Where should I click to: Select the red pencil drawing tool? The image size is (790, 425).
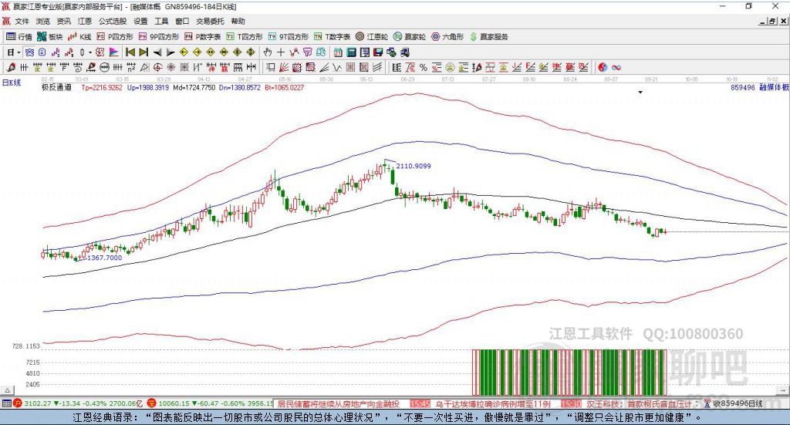11,67
